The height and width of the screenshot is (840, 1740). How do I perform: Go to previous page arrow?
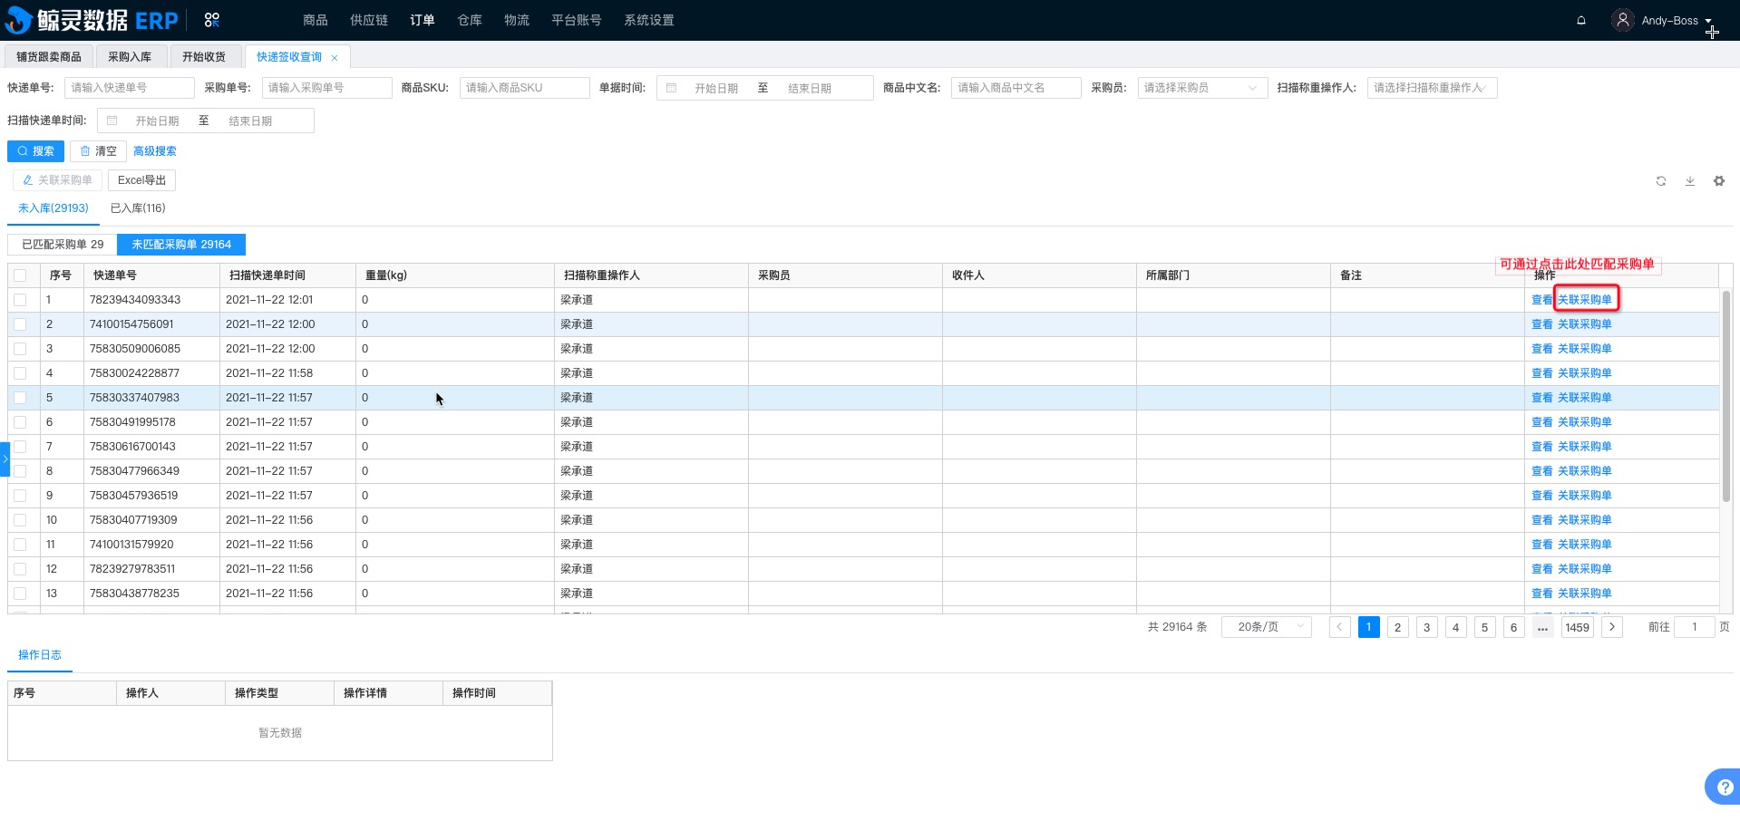point(1340,627)
